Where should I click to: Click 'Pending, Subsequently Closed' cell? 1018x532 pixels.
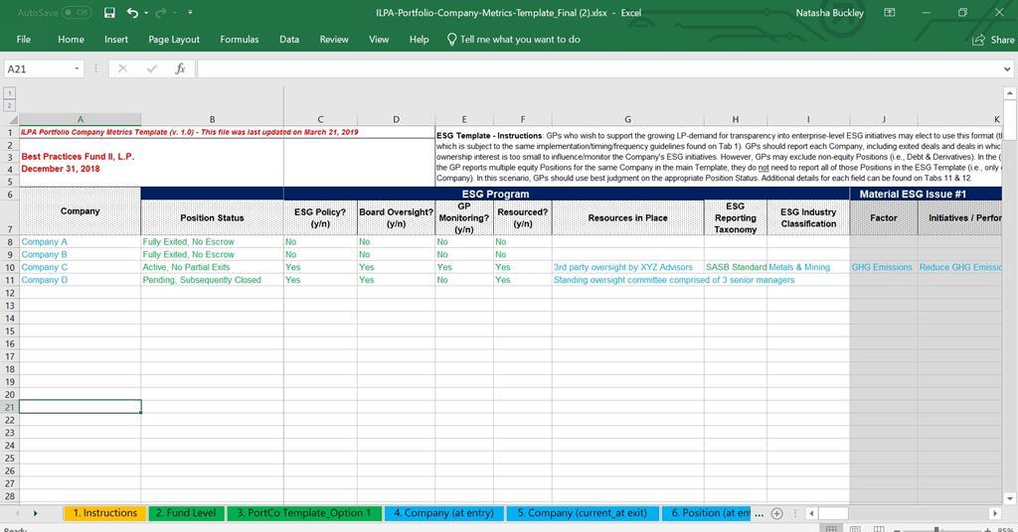pyautogui.click(x=213, y=280)
